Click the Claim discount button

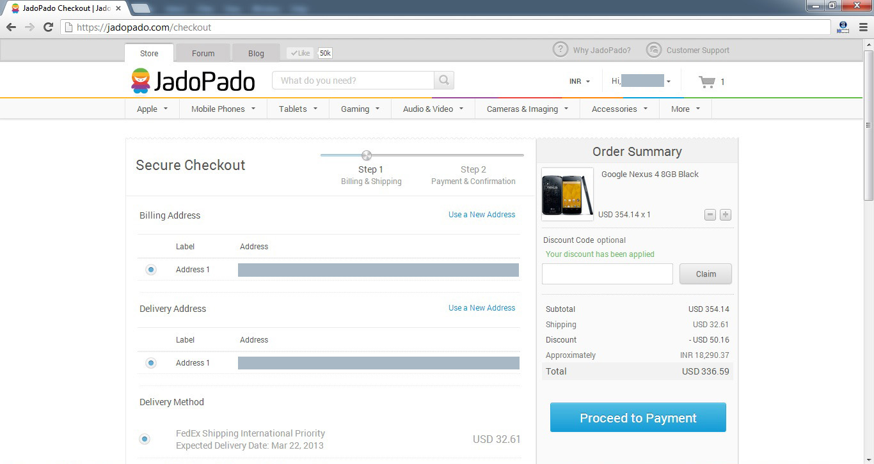(706, 274)
